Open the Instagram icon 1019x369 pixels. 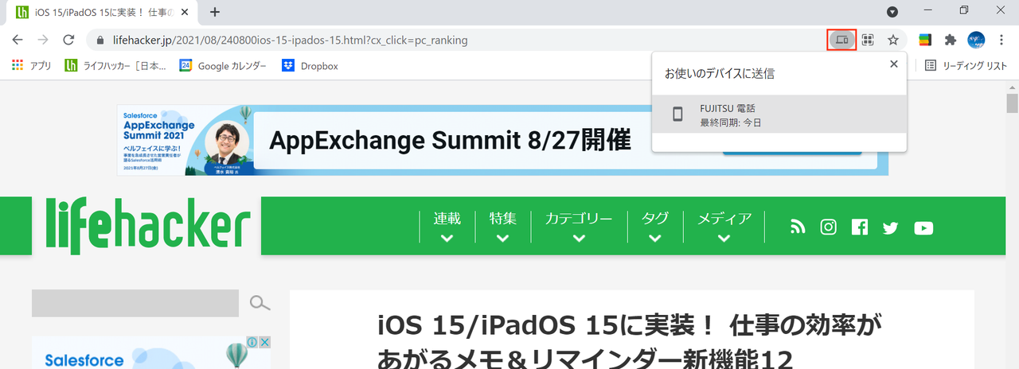[x=829, y=227]
